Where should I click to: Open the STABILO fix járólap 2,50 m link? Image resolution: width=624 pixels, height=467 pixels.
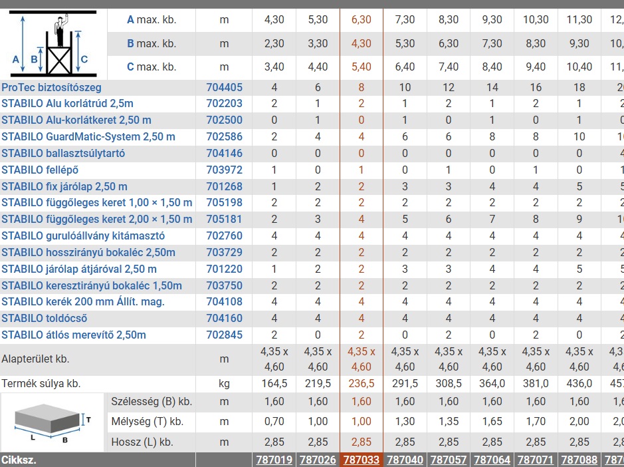tap(64, 186)
